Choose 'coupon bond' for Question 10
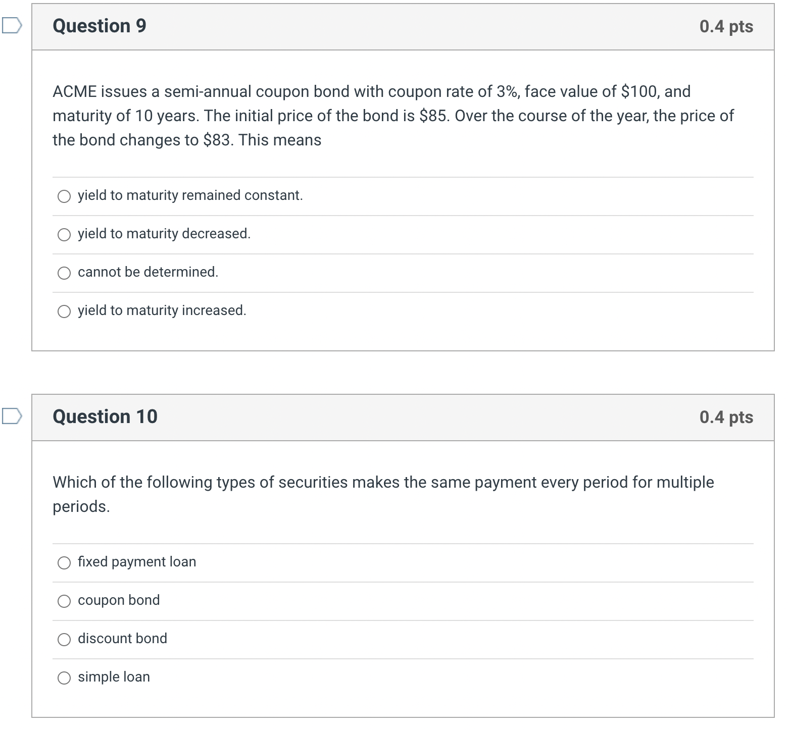Screen dimensions: 790x731 pos(64,601)
